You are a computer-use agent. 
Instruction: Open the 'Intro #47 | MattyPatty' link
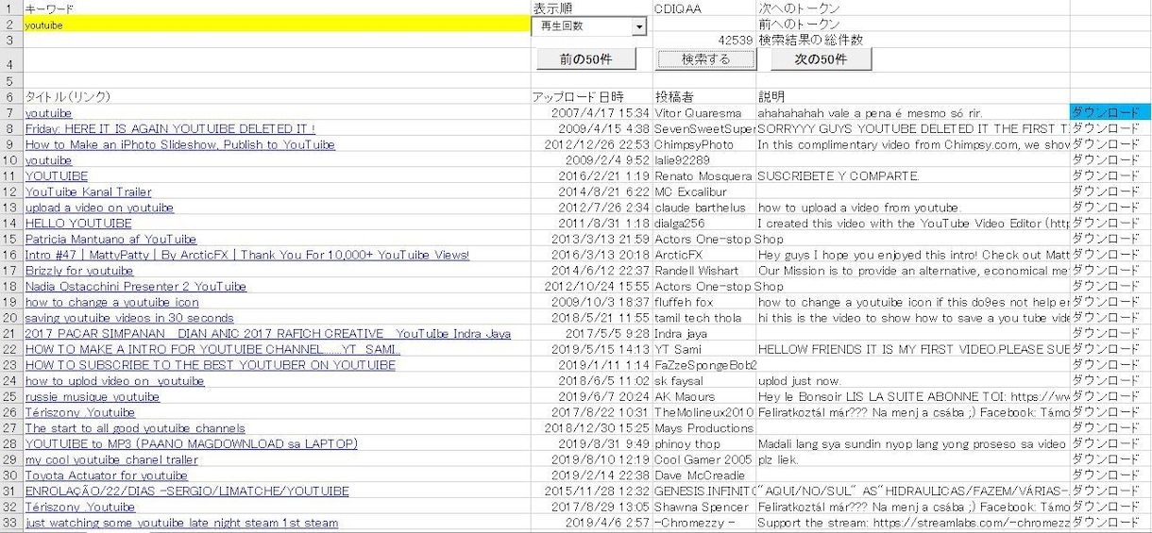[247, 255]
